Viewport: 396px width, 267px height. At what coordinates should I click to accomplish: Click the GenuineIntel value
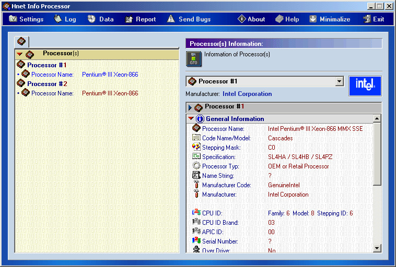point(284,185)
